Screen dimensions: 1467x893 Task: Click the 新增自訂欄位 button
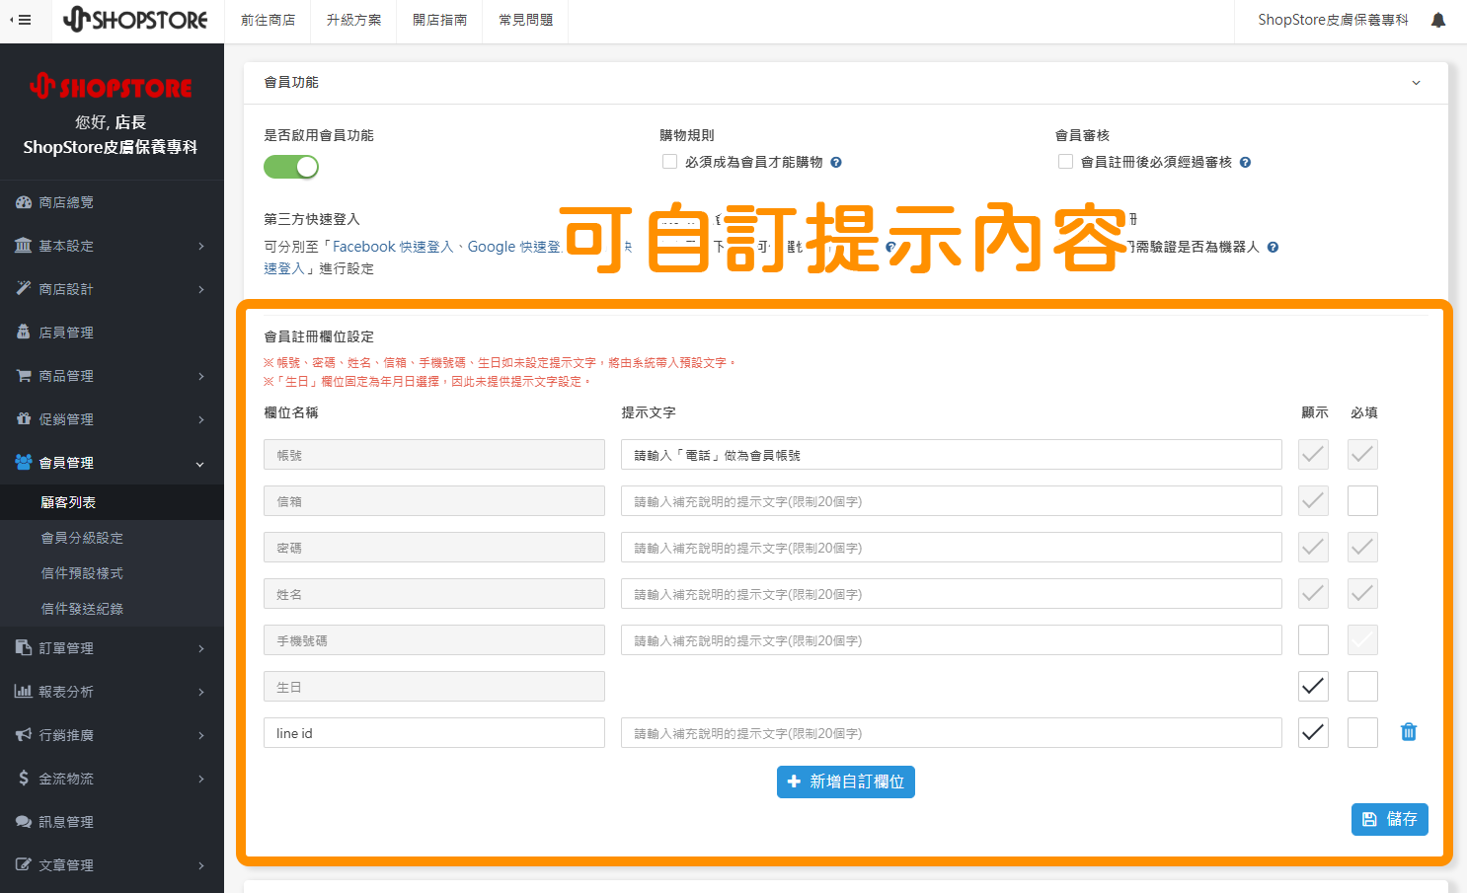(846, 781)
